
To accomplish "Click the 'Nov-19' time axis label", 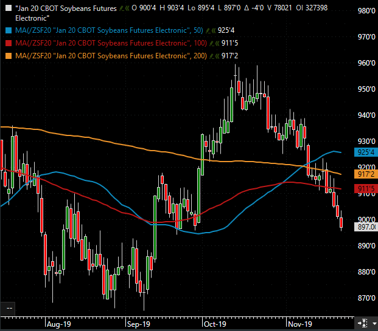I will coord(300,324).
